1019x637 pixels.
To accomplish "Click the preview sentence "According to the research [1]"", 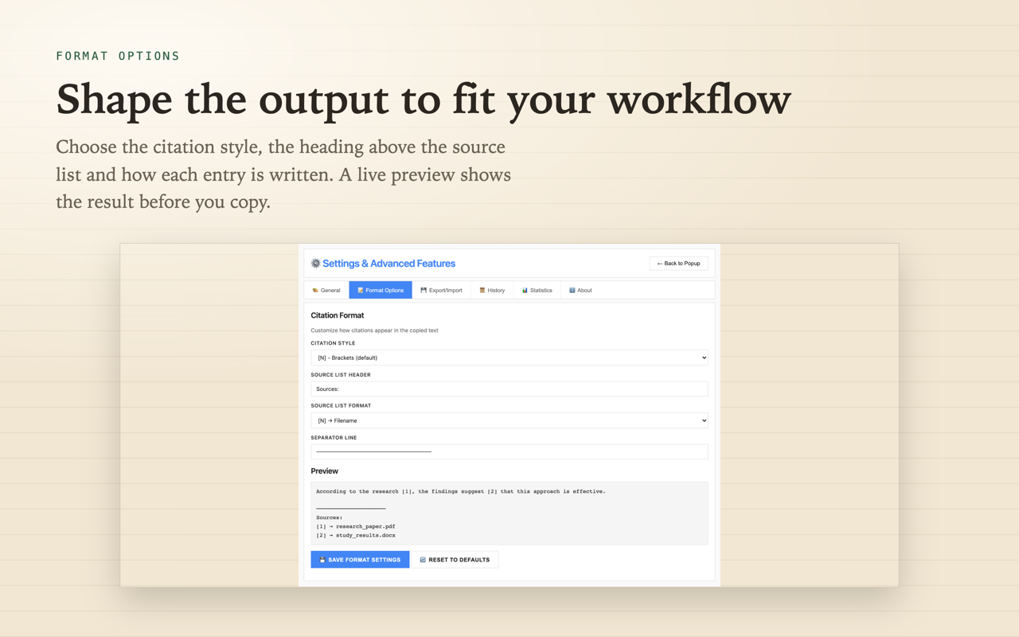I will tap(365, 491).
